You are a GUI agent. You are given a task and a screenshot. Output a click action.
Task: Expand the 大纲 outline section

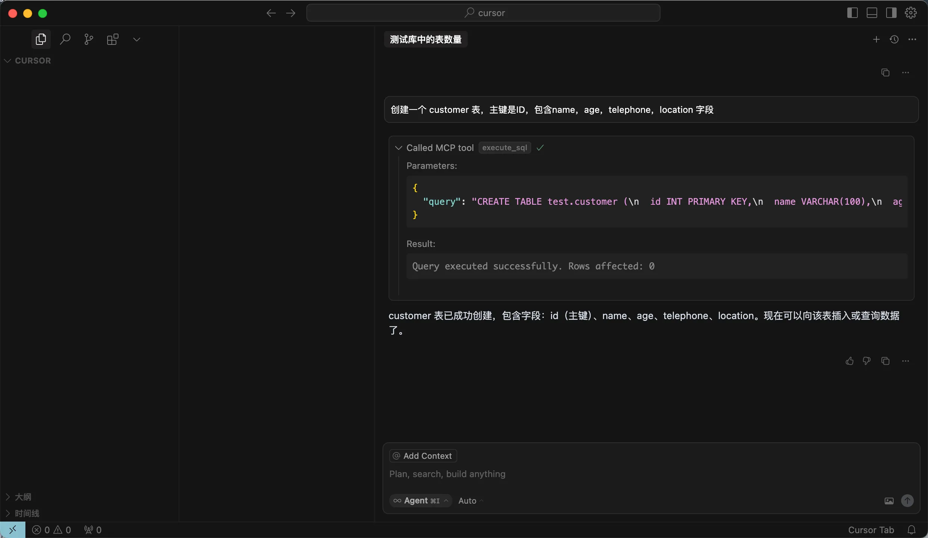pos(22,497)
